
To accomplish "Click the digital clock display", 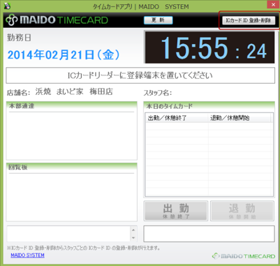I will click(x=209, y=47).
